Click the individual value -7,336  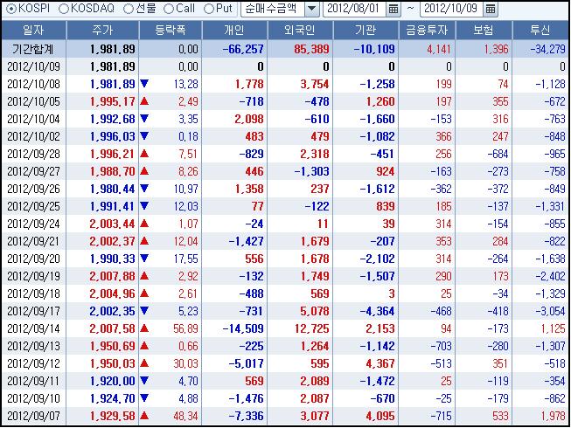(247, 416)
